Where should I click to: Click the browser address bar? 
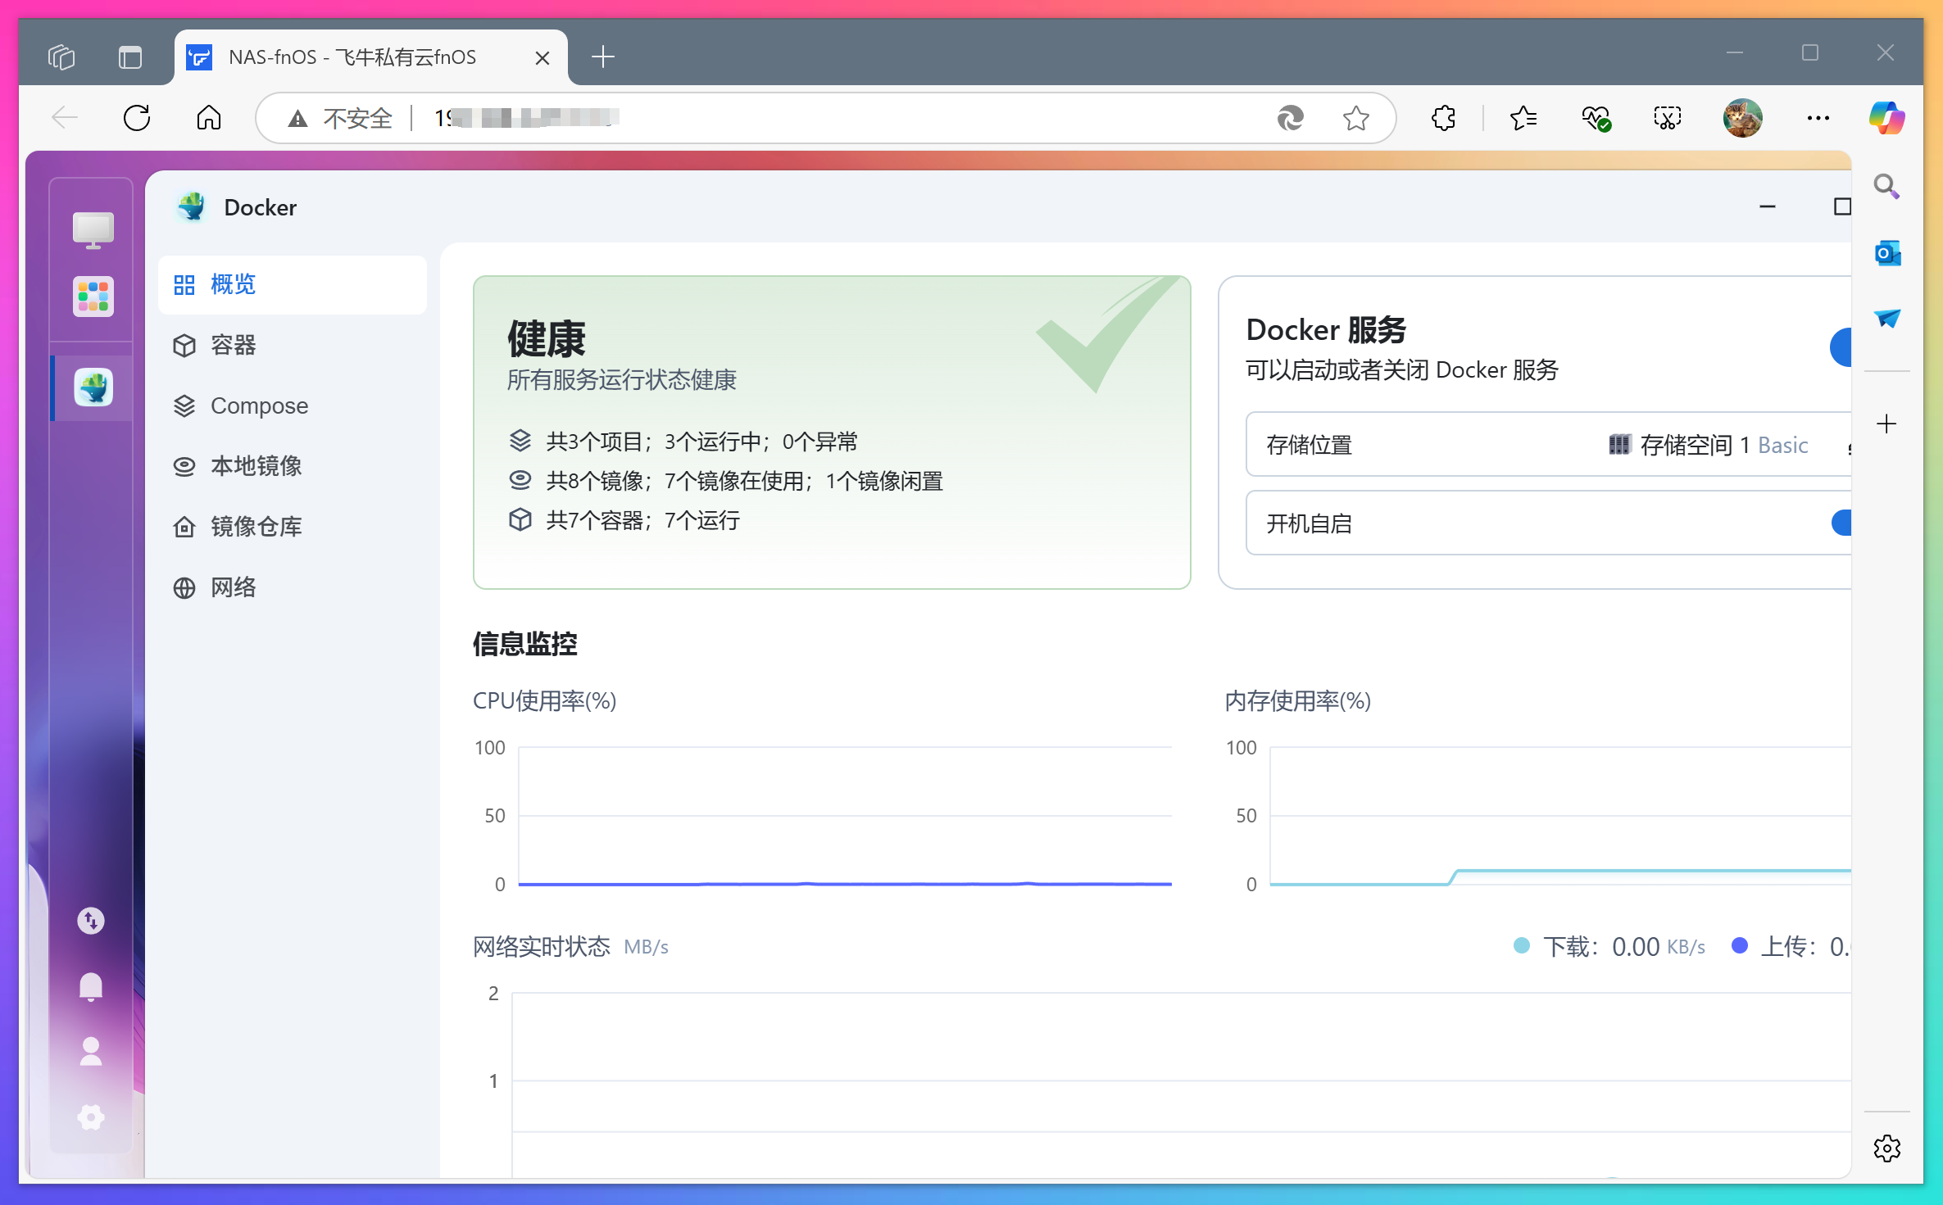click(819, 119)
